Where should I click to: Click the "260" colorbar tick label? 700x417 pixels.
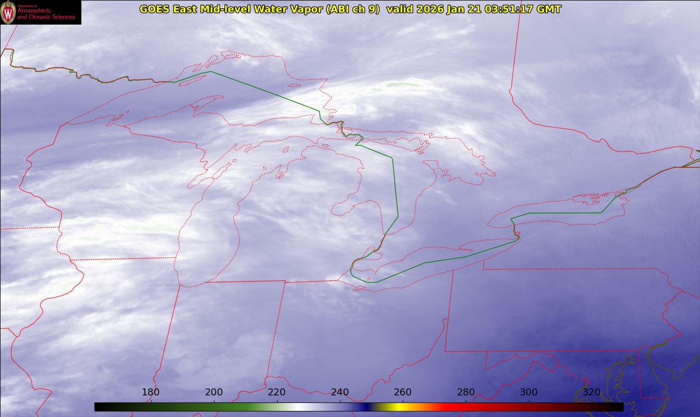point(403,392)
